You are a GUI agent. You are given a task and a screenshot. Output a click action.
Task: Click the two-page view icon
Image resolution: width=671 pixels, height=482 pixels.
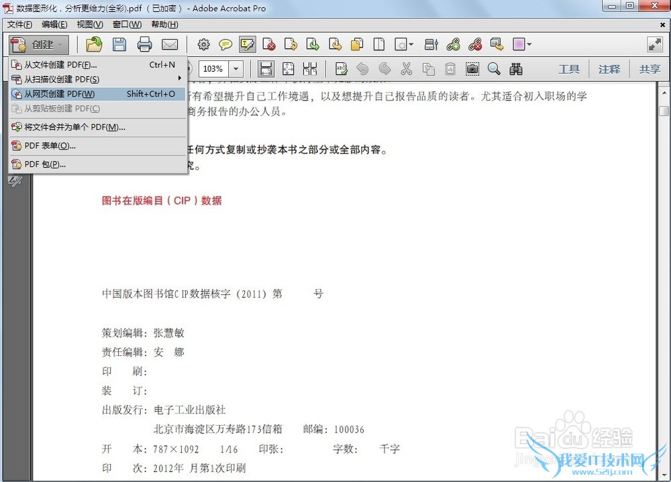[x=310, y=69]
